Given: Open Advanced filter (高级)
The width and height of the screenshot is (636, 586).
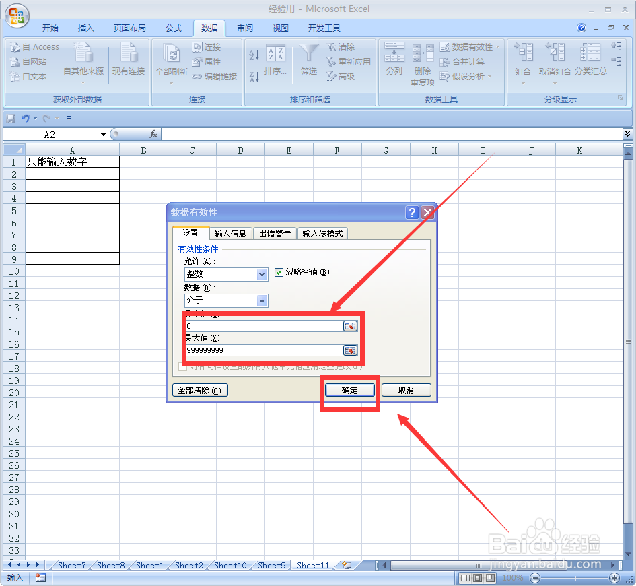Looking at the screenshot, I should point(341,76).
